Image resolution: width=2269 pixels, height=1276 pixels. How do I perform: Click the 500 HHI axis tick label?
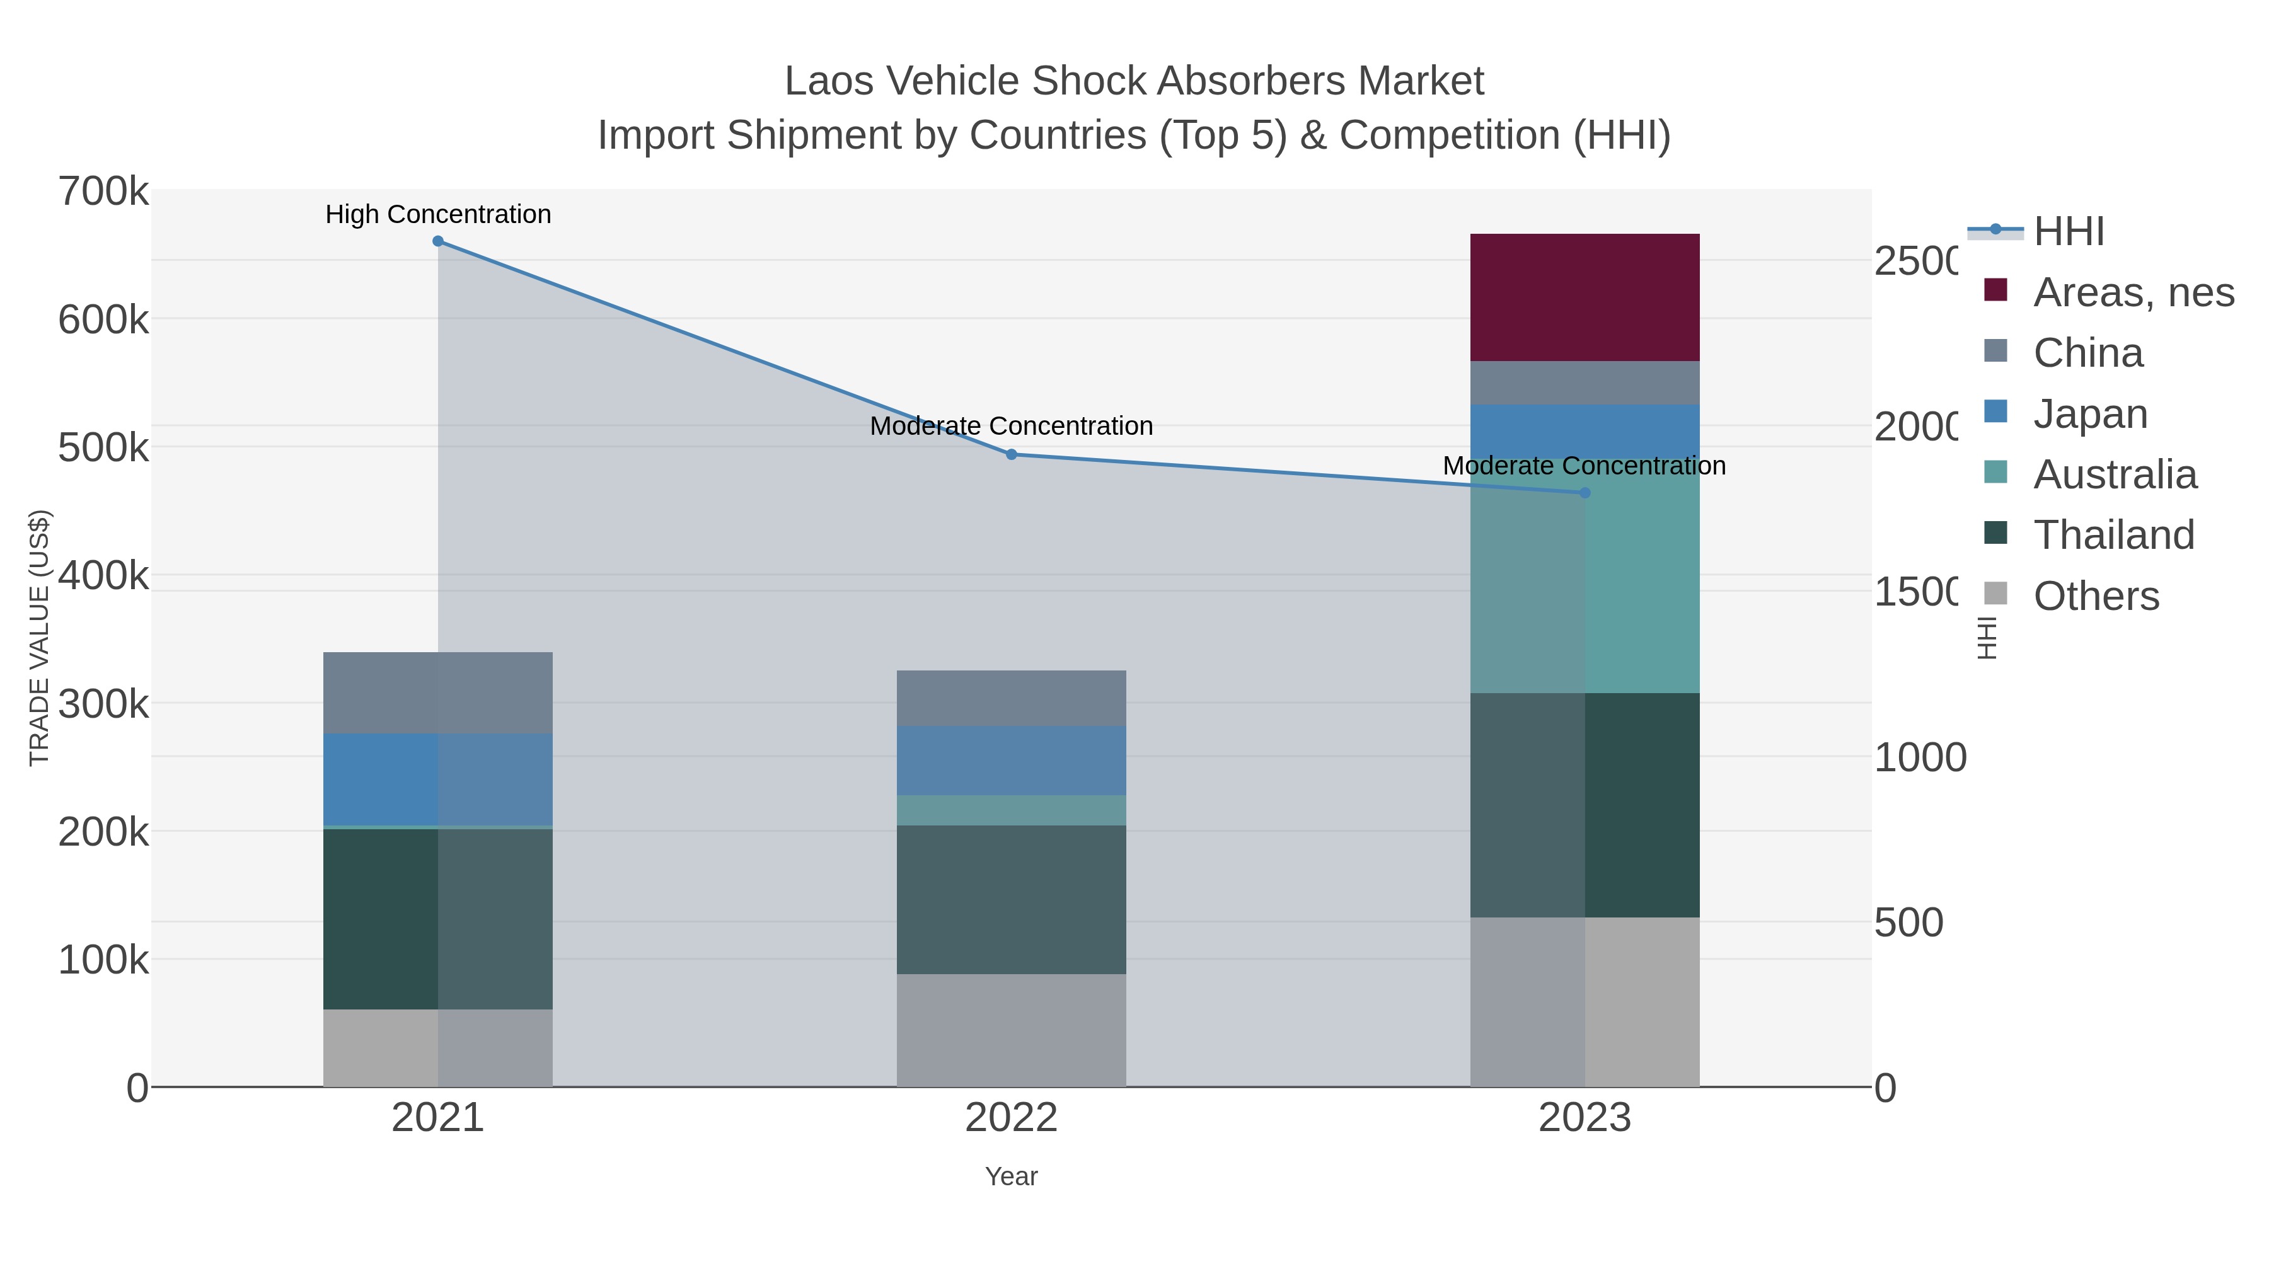(1908, 923)
